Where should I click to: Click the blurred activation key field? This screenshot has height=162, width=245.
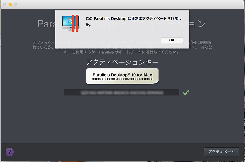pyautogui.click(x=122, y=93)
